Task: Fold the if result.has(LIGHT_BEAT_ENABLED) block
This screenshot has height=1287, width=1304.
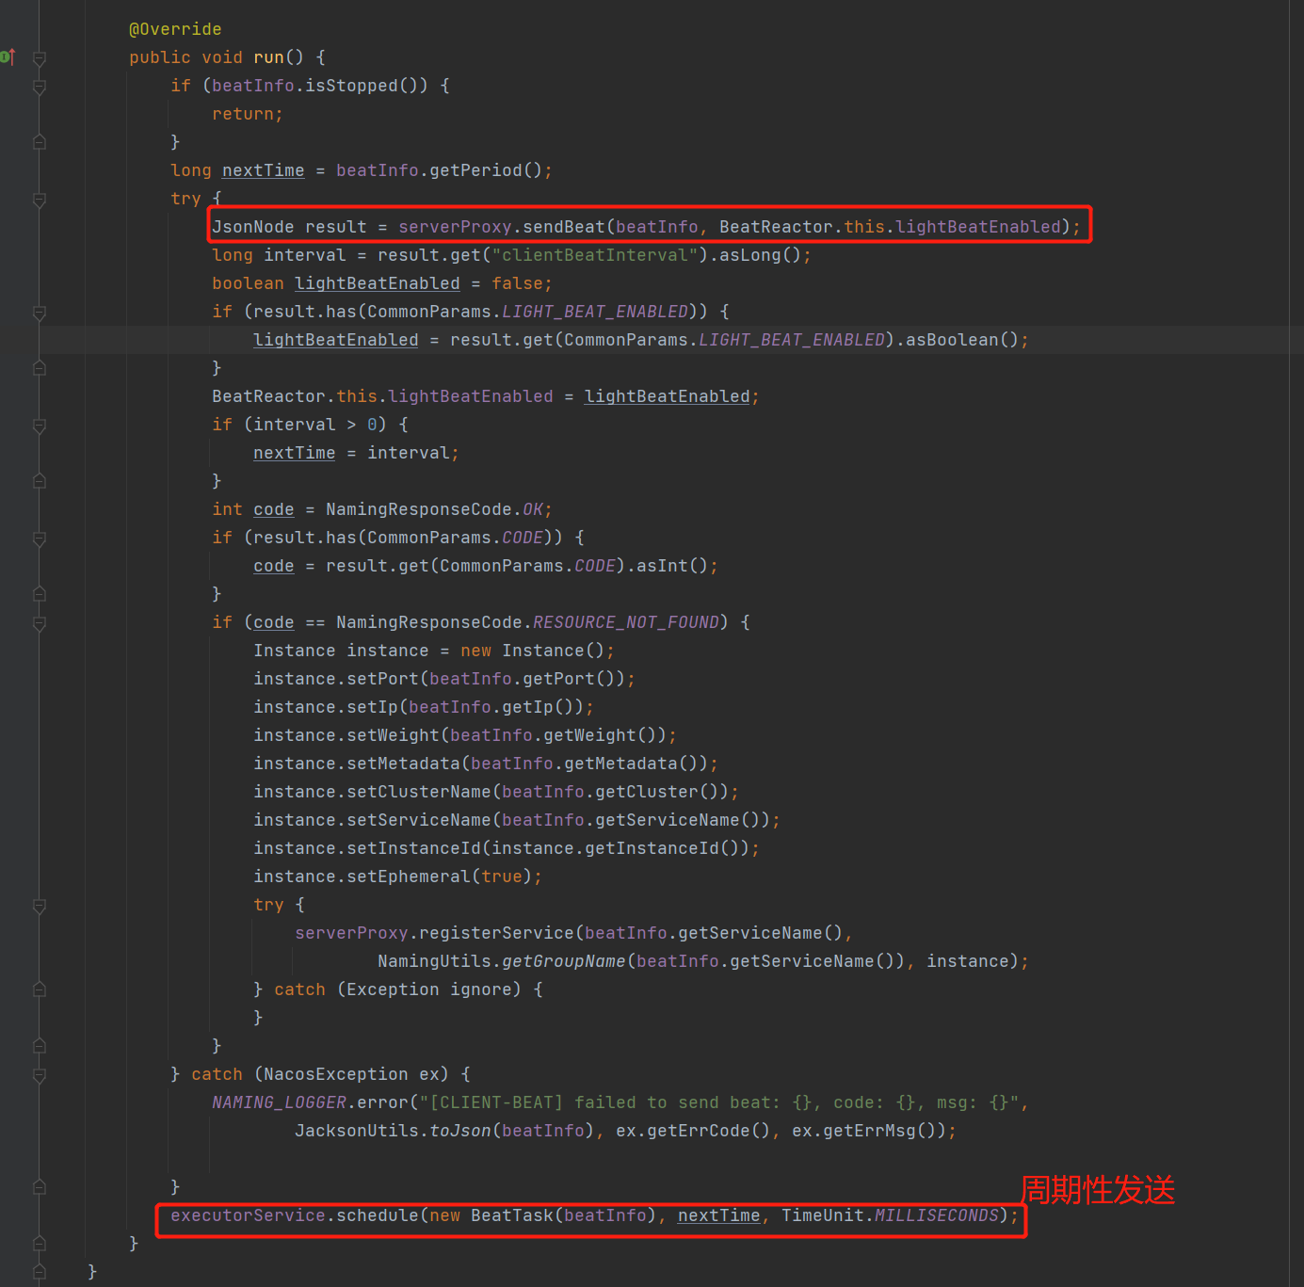Action: pos(40,313)
